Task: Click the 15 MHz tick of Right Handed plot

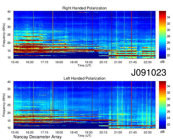Action: 9,51
